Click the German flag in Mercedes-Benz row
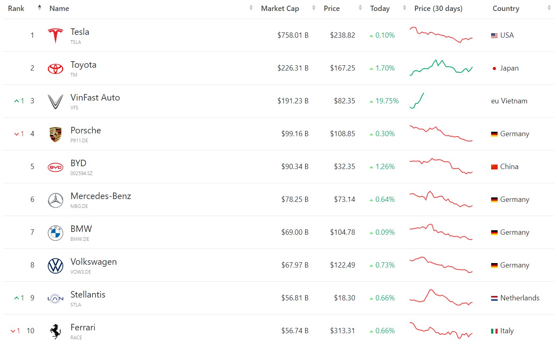The width and height of the screenshot is (558, 347). (494, 200)
